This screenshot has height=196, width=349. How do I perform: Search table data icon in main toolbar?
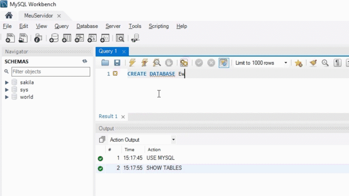(120, 38)
